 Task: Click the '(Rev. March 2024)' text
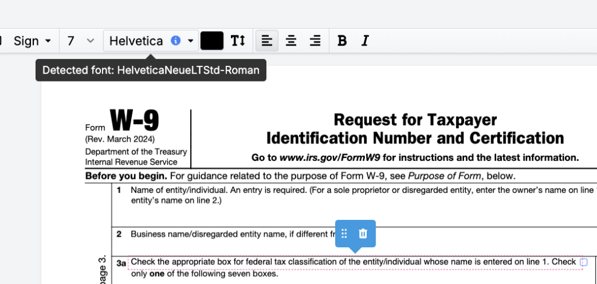pyautogui.click(x=120, y=139)
